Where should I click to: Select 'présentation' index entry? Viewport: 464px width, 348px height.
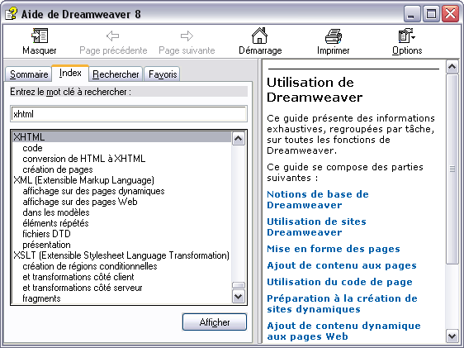46,245
